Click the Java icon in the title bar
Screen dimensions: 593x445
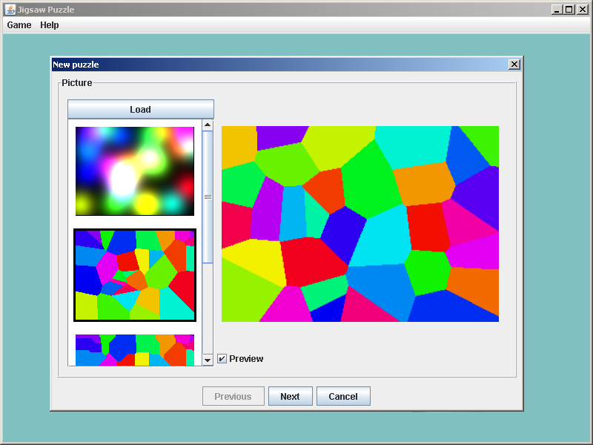(x=10, y=10)
